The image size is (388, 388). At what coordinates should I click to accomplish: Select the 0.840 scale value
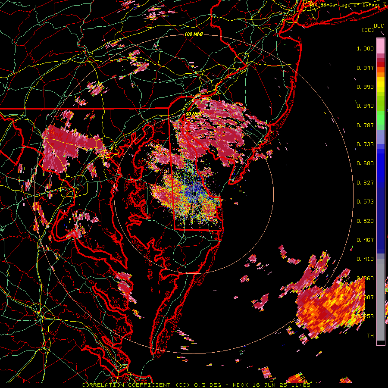point(365,106)
